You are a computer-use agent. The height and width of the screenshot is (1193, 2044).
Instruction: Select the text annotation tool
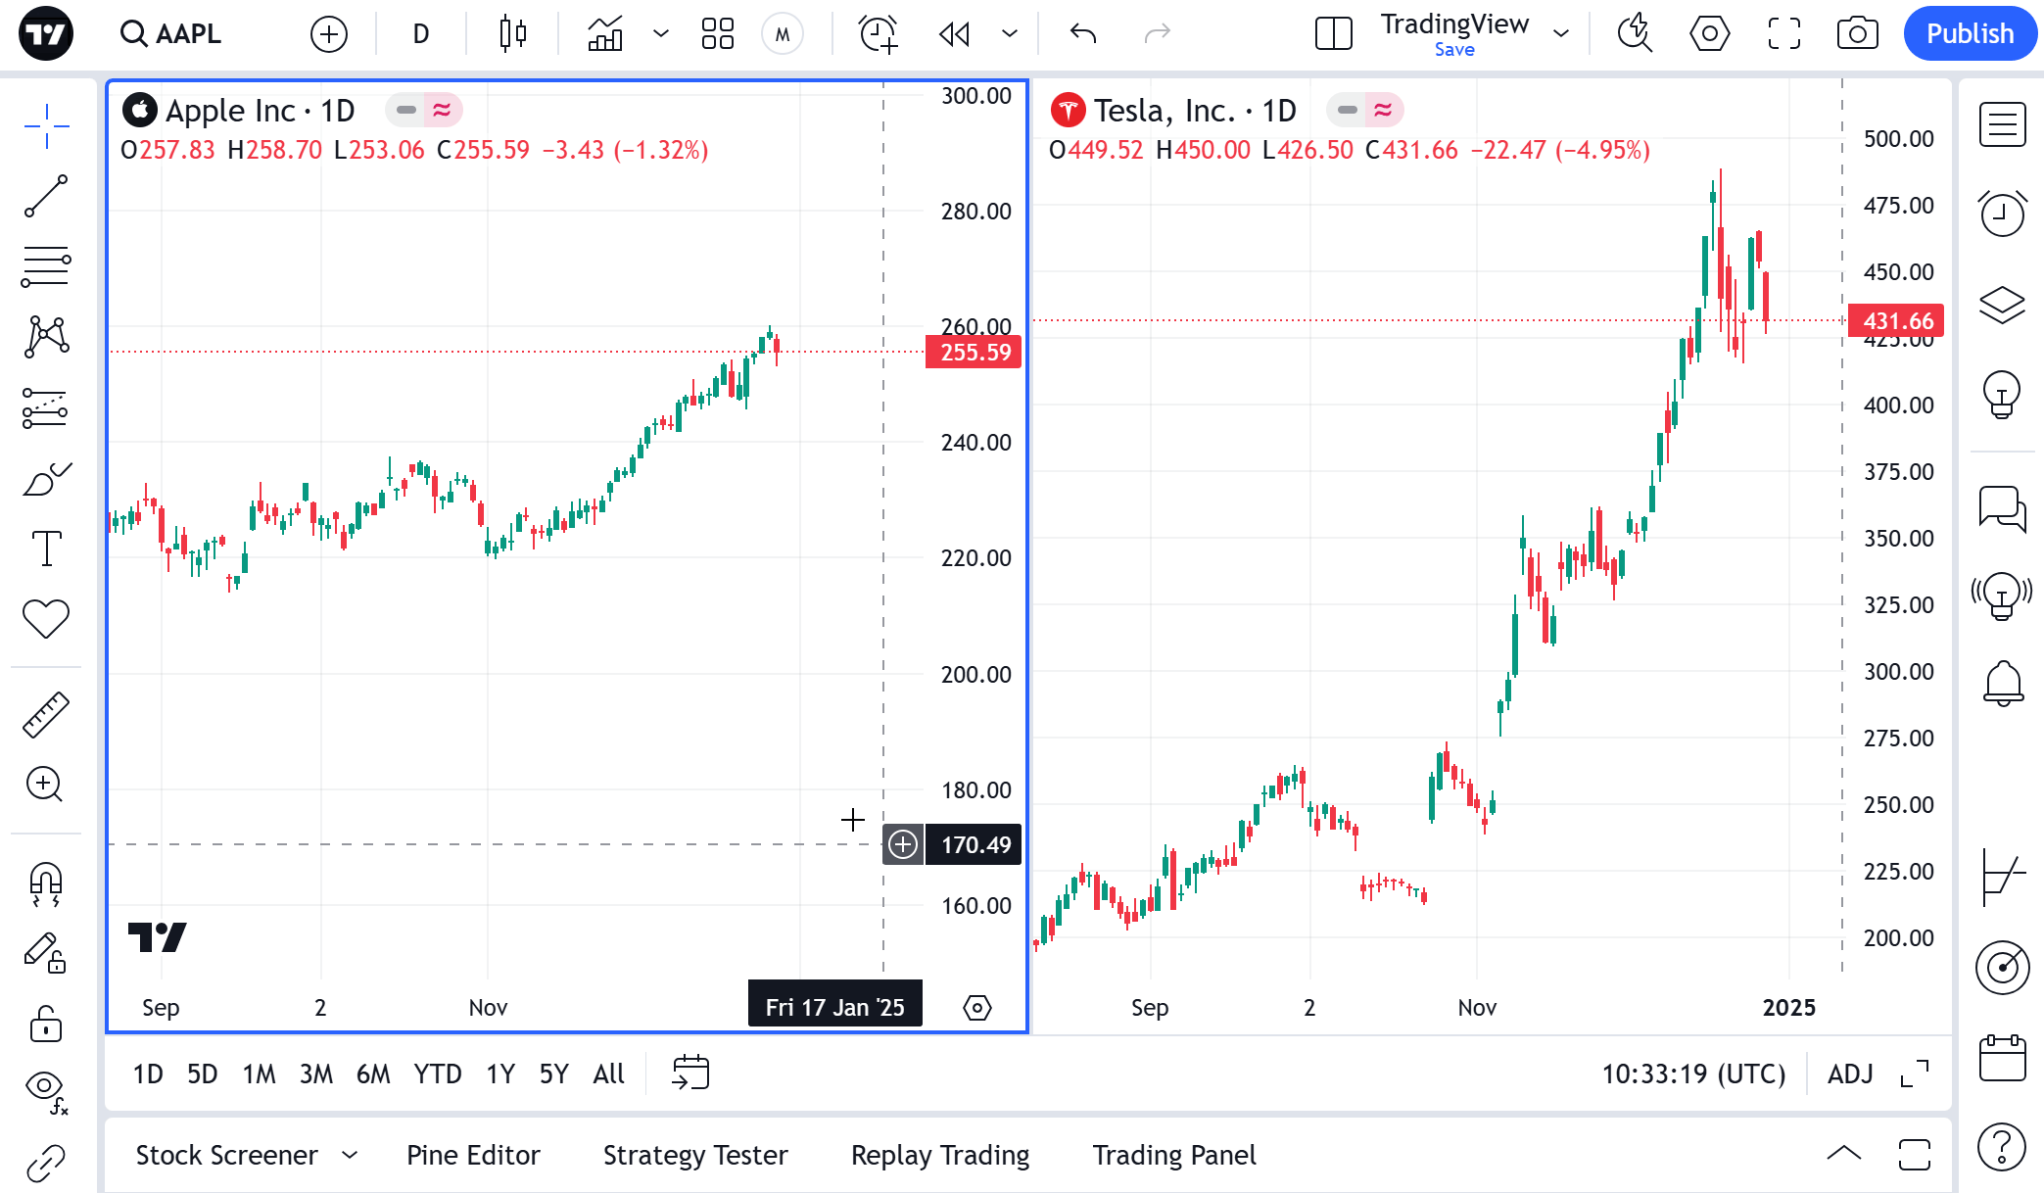pos(45,549)
